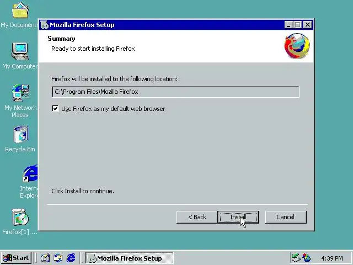Cancel the Firefox setup
The width and height of the screenshot is (353, 265).
(x=286, y=217)
